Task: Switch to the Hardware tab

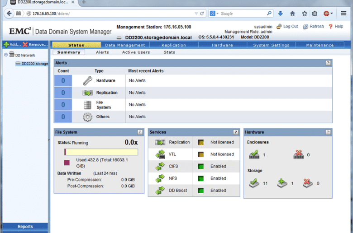Action: tap(222, 45)
